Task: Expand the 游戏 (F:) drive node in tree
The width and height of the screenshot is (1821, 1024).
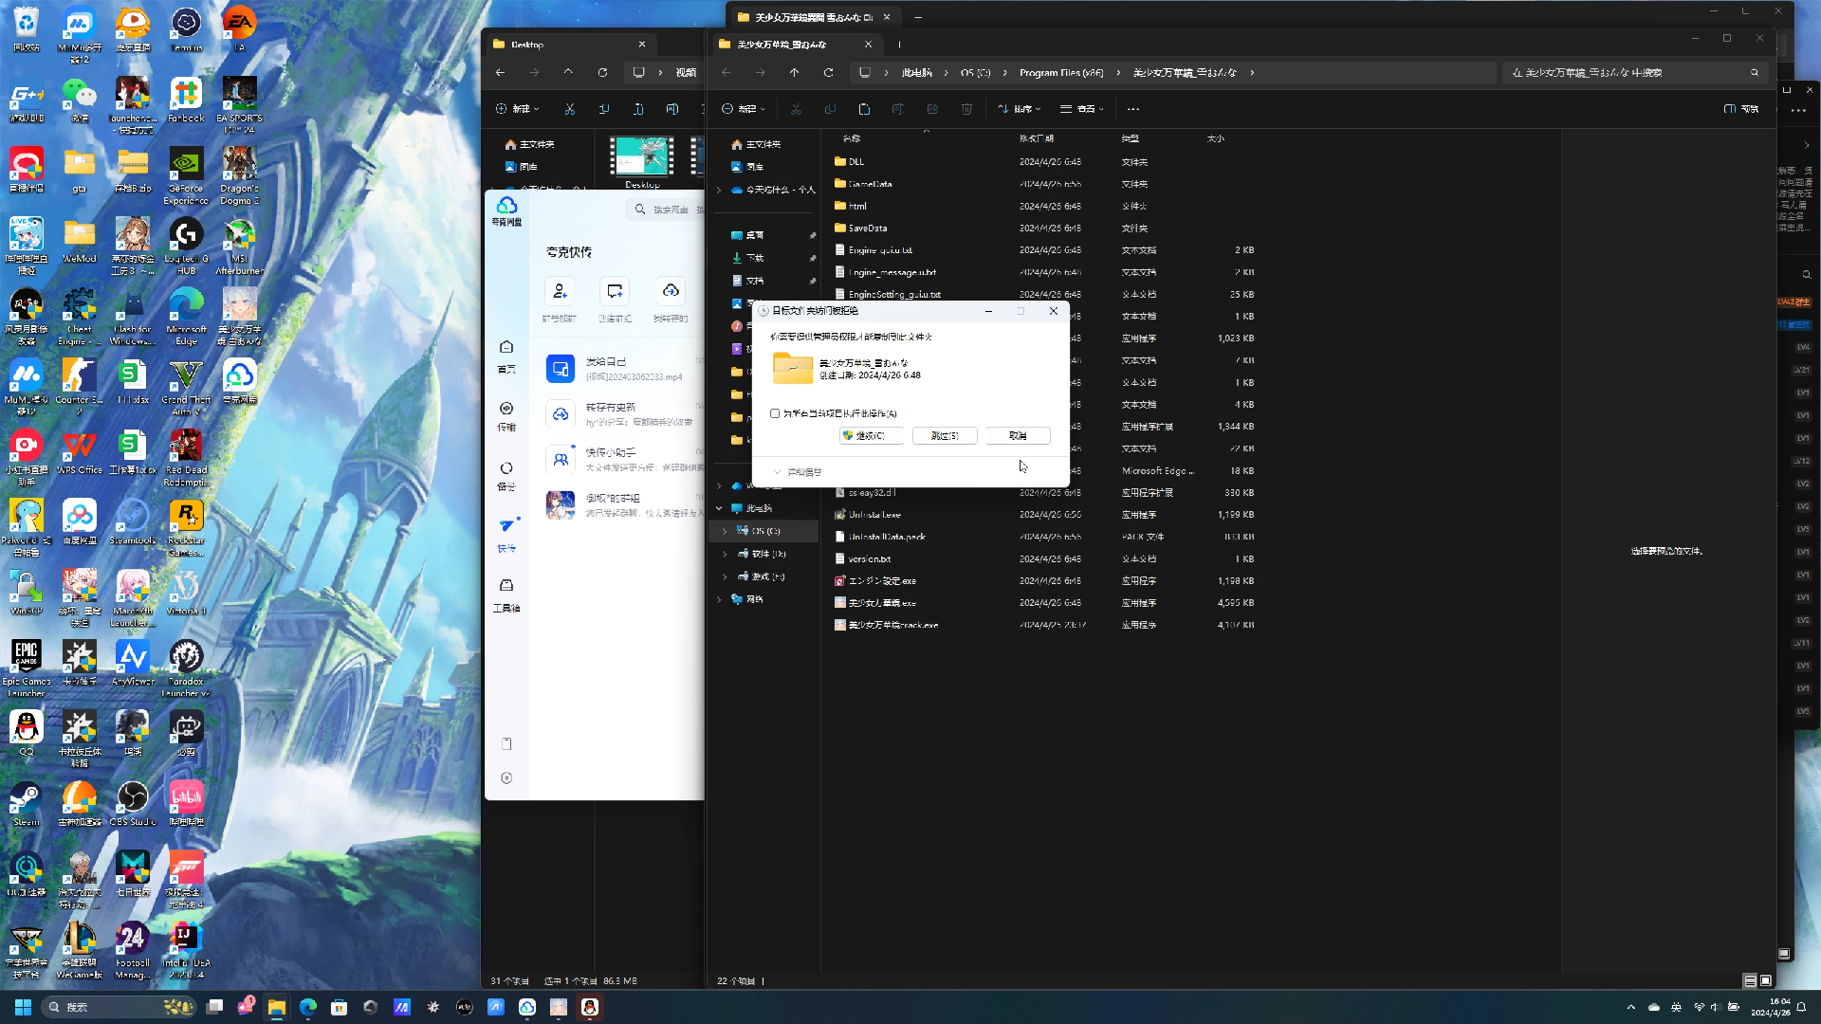Action: pos(725,576)
